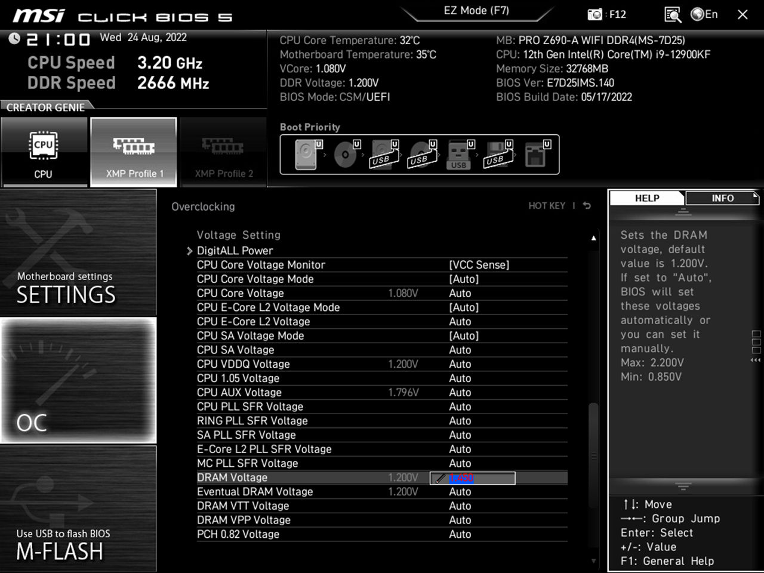The width and height of the screenshot is (764, 573).
Task: Select the optical drive in Boot Priority
Action: click(x=345, y=154)
